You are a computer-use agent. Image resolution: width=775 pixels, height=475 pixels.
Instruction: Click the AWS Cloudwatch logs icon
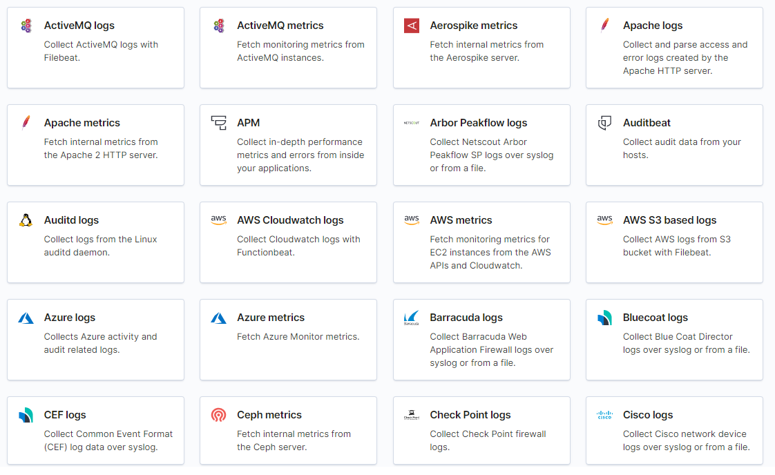click(219, 221)
